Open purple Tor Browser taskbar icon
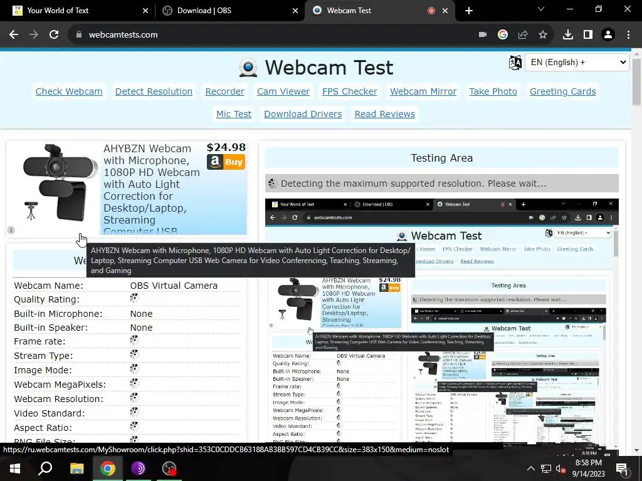The image size is (642, 481). 139,468
